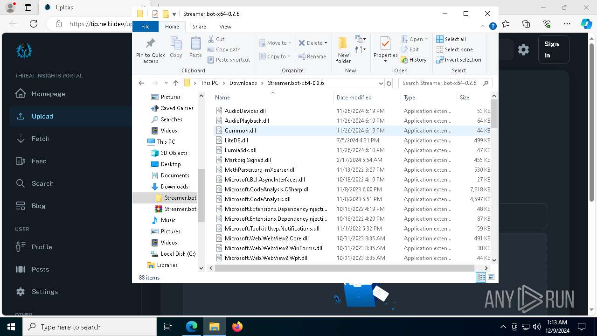Collapse the ribbon with chevron

pyautogui.click(x=483, y=27)
